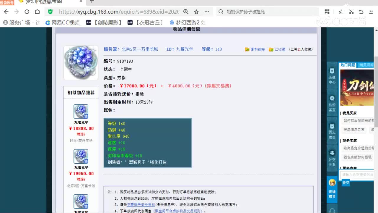
Task: Click the green security shield icon
Action: 50,12
